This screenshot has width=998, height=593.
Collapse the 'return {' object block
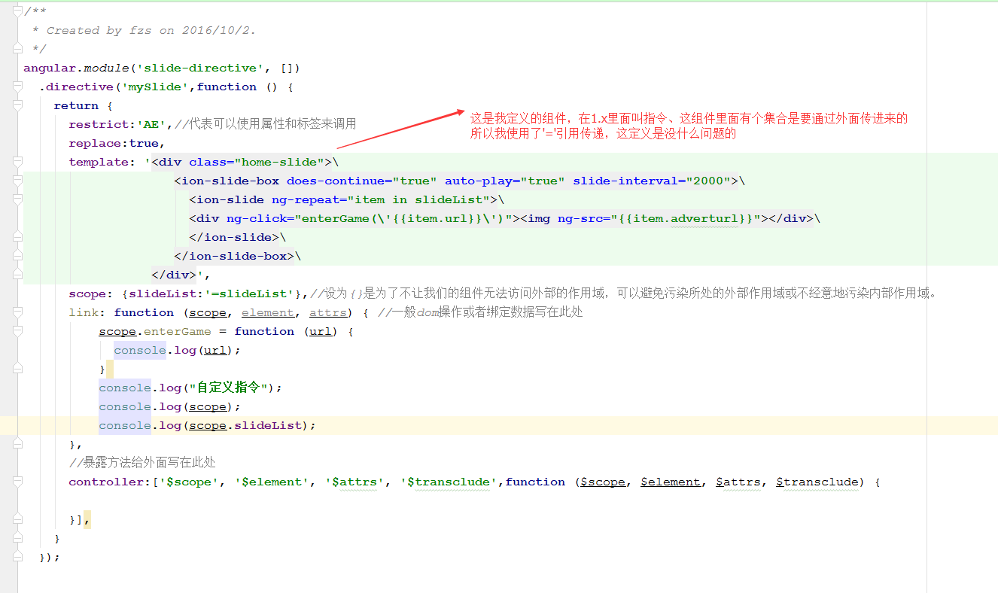coord(18,105)
